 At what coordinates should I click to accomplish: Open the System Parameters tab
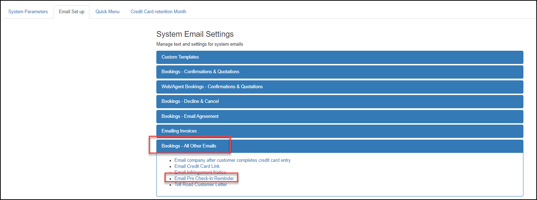coord(28,11)
